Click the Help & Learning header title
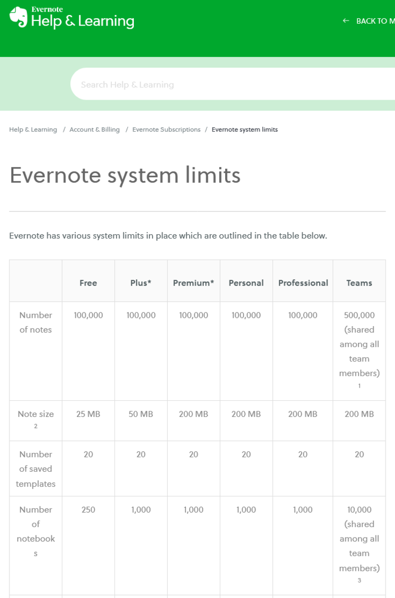 click(82, 22)
